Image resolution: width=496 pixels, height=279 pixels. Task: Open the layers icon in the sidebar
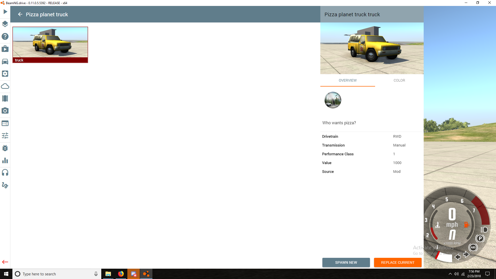click(x=5, y=24)
